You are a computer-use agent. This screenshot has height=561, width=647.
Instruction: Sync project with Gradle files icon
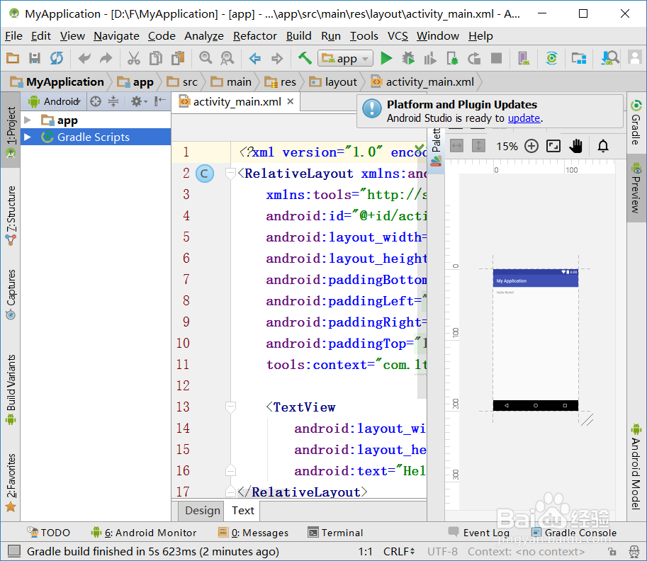pyautogui.click(x=551, y=58)
